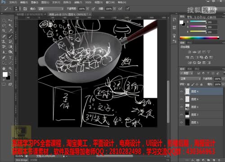Select the Lasso tool

coord(4,26)
